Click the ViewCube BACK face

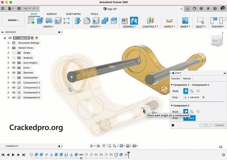point(215,40)
